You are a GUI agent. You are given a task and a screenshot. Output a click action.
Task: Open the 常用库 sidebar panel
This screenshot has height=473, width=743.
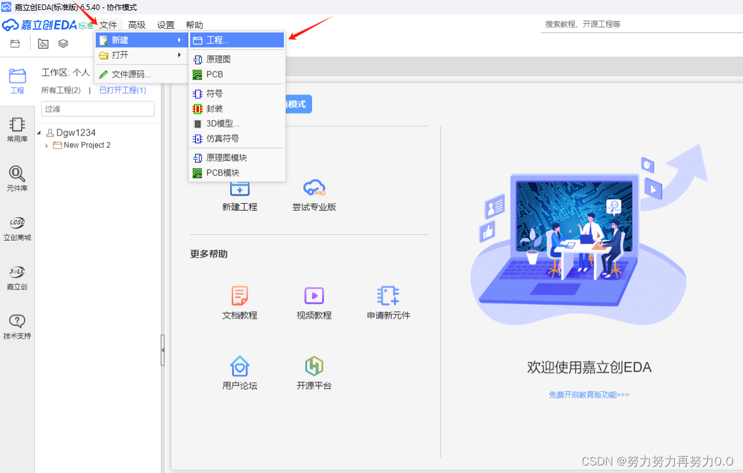(x=17, y=130)
